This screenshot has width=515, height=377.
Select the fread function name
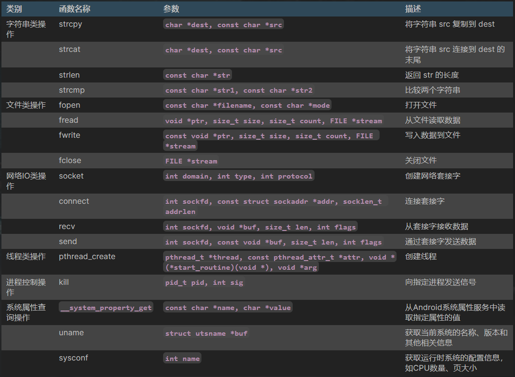68,120
